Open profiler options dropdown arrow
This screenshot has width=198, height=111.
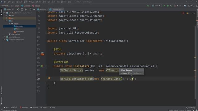[177, 6]
